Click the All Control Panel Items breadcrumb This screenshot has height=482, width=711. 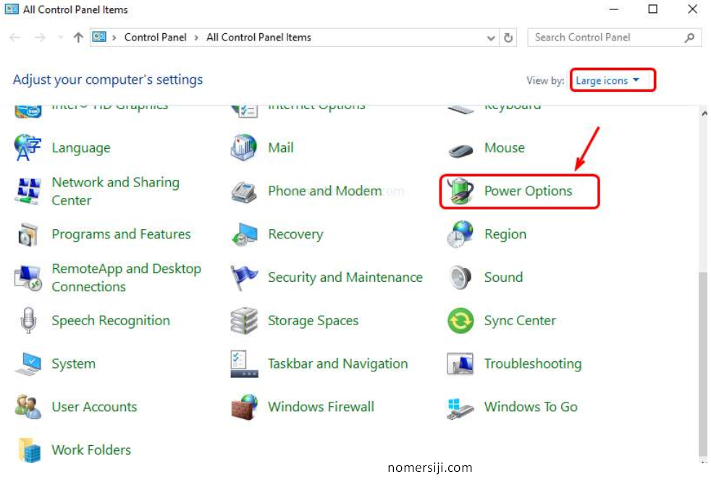[258, 38]
